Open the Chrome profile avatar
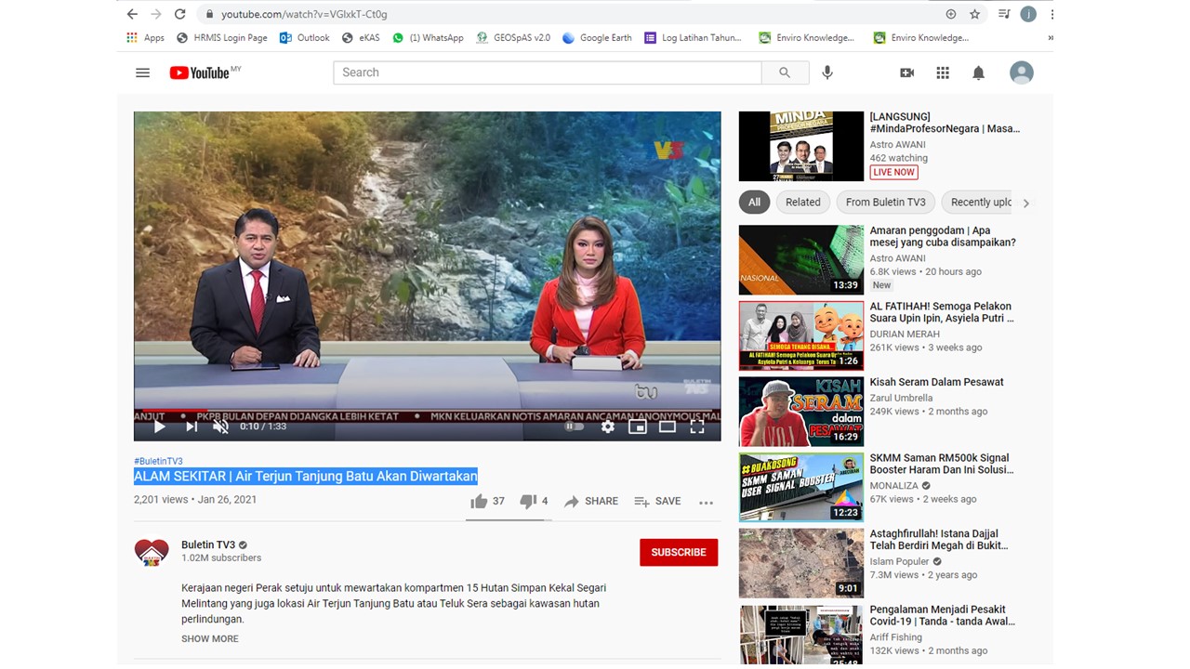The height and width of the screenshot is (669, 1190). 1028,14
